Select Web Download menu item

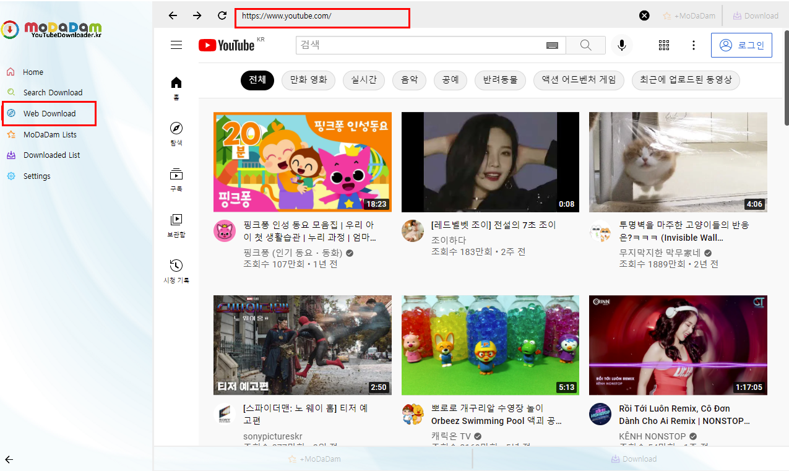click(x=49, y=113)
